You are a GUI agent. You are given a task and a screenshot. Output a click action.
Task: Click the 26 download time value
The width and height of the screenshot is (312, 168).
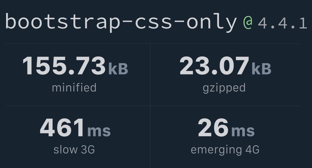(x=213, y=127)
